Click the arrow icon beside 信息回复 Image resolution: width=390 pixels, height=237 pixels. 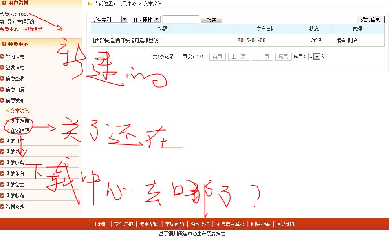pyautogui.click(x=2, y=89)
